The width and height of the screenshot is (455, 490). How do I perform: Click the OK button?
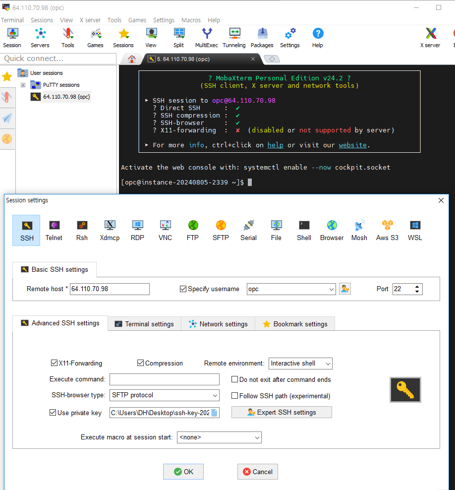click(x=183, y=472)
